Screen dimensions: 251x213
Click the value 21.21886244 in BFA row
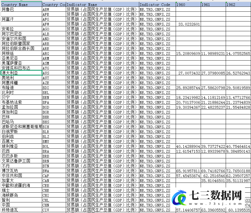pos(213,102)
